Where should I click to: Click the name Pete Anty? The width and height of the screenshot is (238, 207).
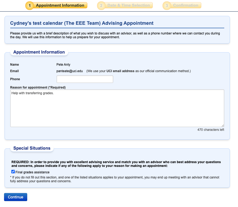click(63, 65)
